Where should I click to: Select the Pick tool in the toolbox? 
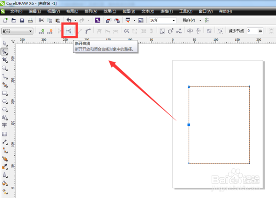pyautogui.click(x=5, y=43)
